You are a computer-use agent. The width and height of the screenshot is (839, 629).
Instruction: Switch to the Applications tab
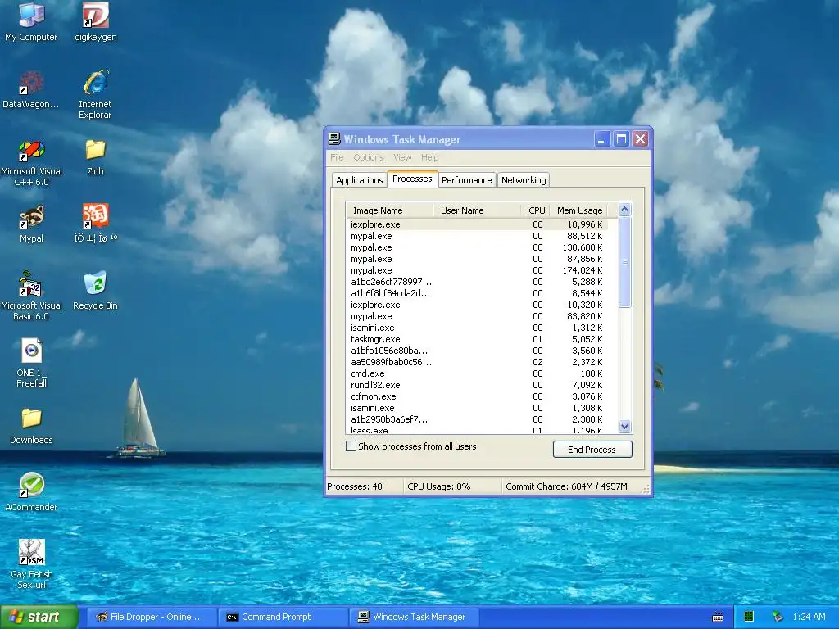coord(360,180)
